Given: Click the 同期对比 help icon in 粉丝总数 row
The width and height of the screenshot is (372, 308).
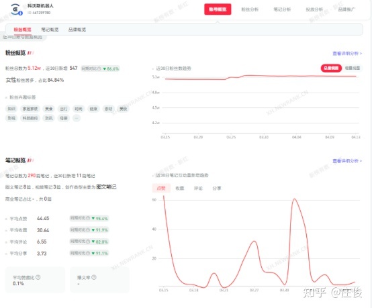Looking at the screenshot, I should [x=99, y=68].
